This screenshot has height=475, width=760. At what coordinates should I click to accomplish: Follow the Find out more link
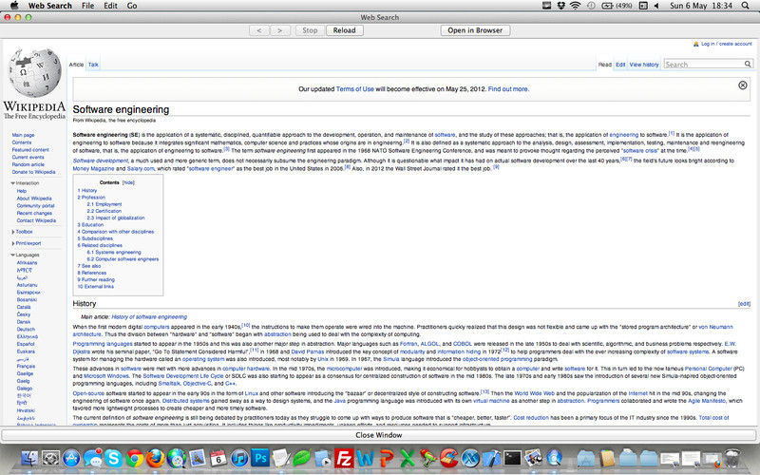508,89
